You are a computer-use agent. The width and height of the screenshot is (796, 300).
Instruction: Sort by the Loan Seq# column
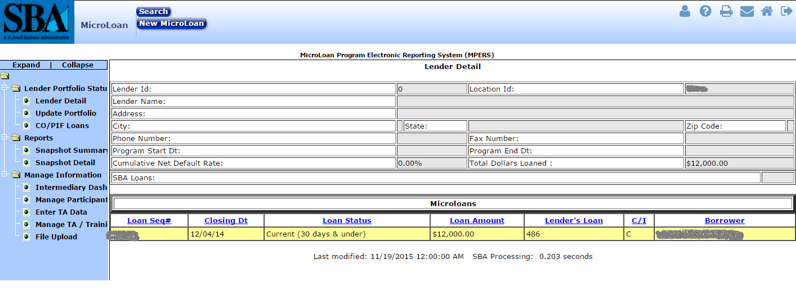click(x=149, y=220)
